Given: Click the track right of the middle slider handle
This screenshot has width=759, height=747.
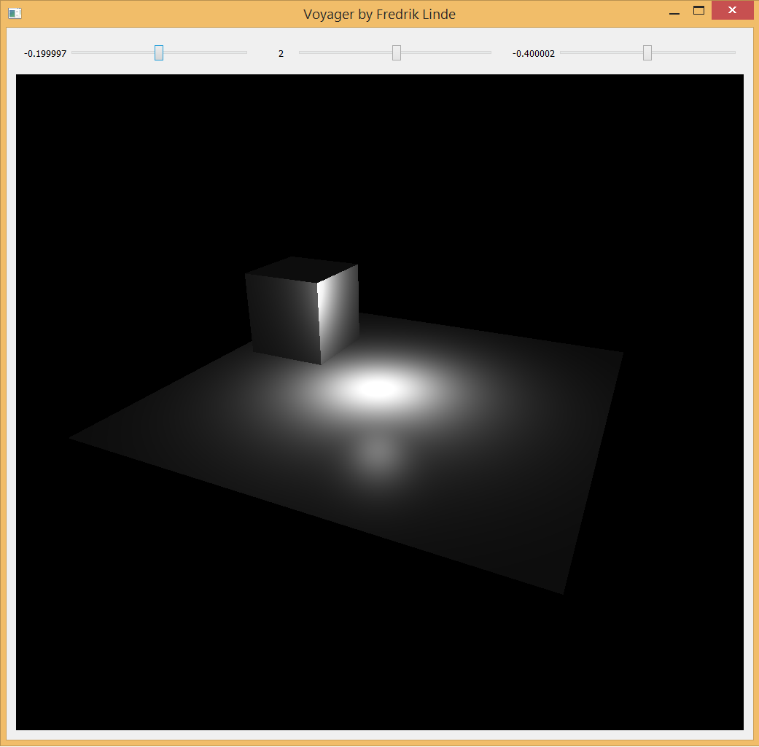Looking at the screenshot, I should point(445,52).
